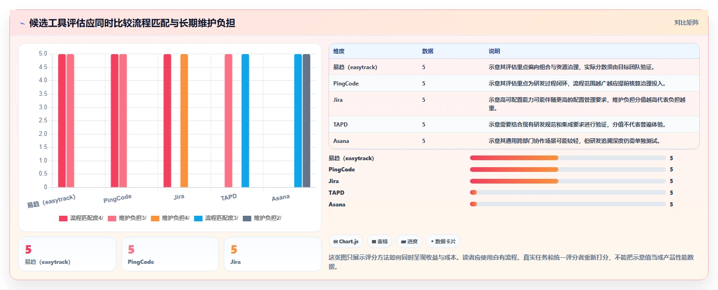This screenshot has width=718, height=290.
Task: Click the gray bar above Asana in the chart
Action: tap(306, 120)
